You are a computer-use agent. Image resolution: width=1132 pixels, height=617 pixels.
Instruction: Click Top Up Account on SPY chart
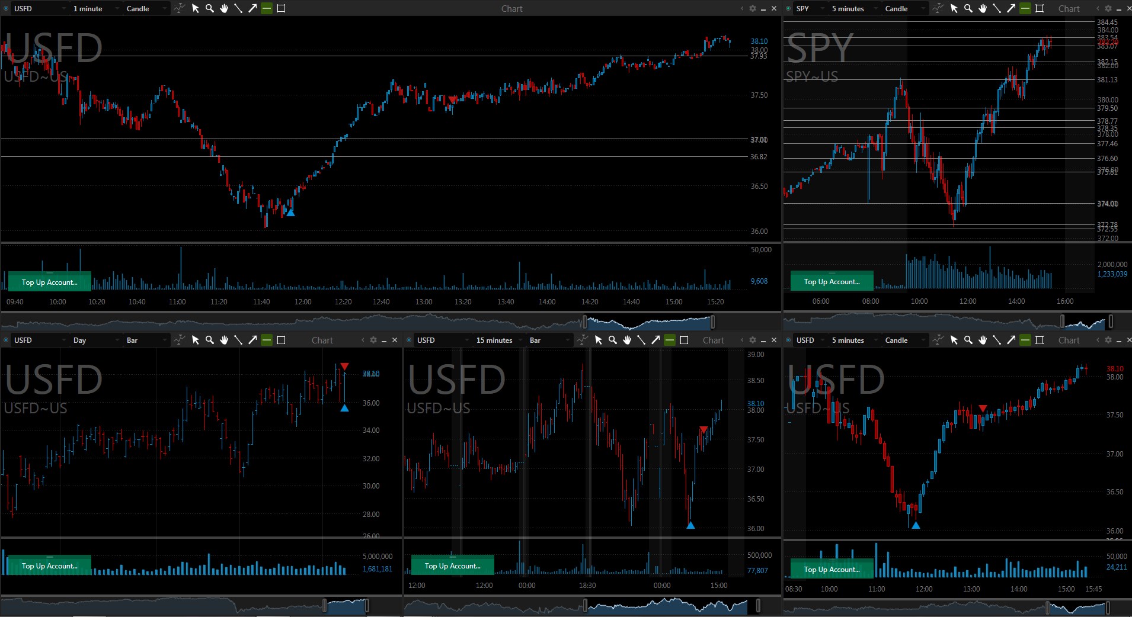[x=832, y=281]
